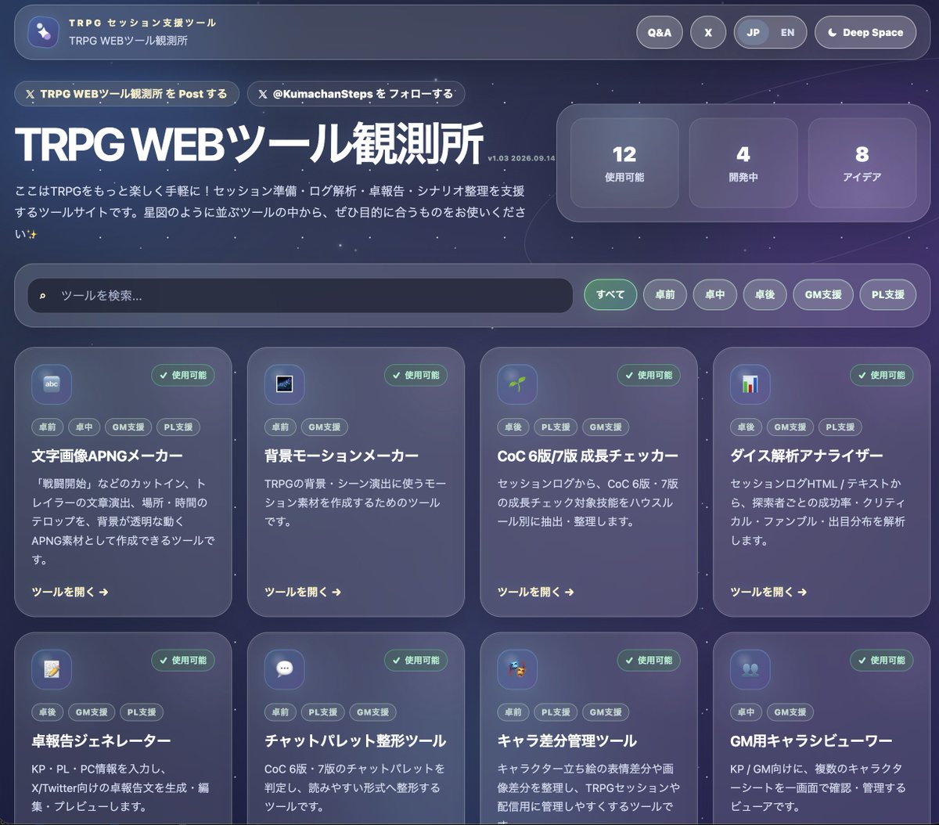Click the masks icon of キャラ差分管理ツール

pos(517,669)
